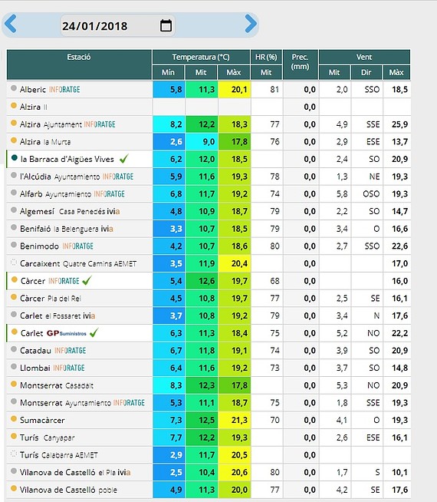Viewport: 437px width, 502px height.
Task: Click the green checkmark beside Càrcer INFORATGE
Action: [x=87, y=280]
